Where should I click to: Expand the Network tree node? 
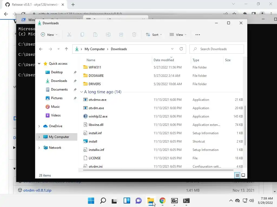coord(39,148)
